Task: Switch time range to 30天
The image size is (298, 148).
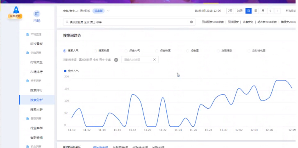Action: tap(240, 11)
